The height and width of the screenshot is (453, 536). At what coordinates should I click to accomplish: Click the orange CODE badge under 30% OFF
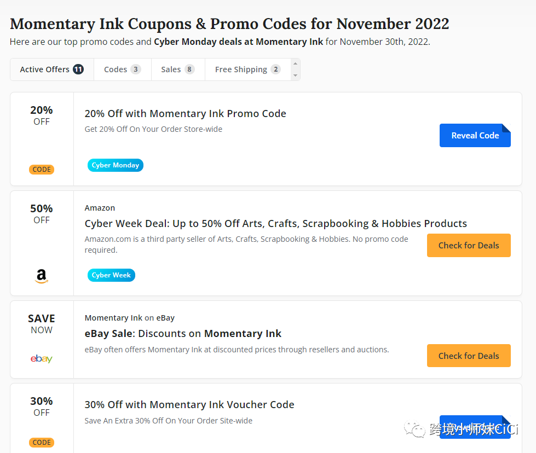tap(42, 443)
